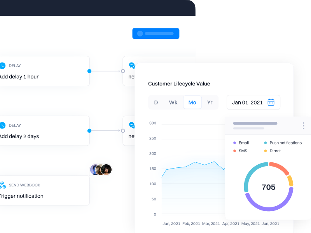Open the calendar icon in date field
Image resolution: width=311 pixels, height=233 pixels.
271,103
